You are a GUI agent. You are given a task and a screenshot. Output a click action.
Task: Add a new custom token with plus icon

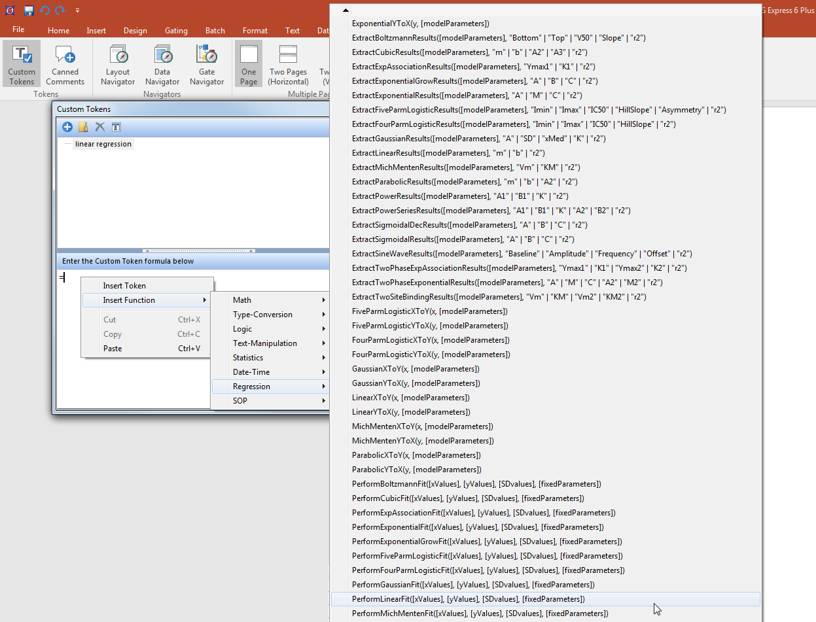pyautogui.click(x=67, y=127)
